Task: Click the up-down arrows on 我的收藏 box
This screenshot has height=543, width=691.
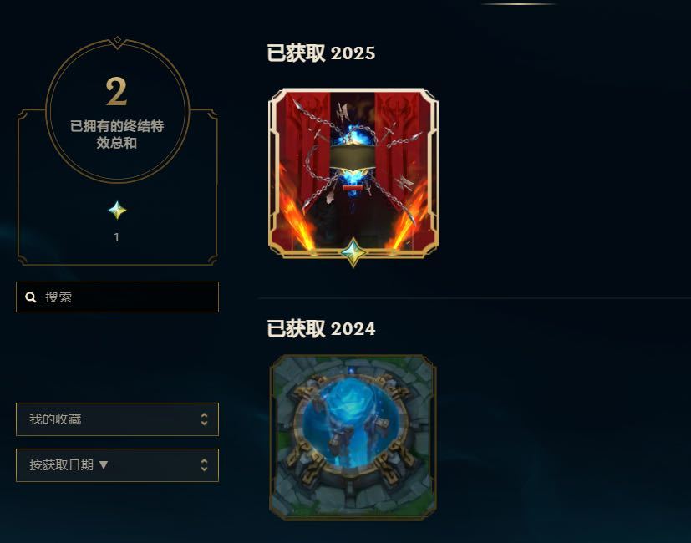Action: 204,419
